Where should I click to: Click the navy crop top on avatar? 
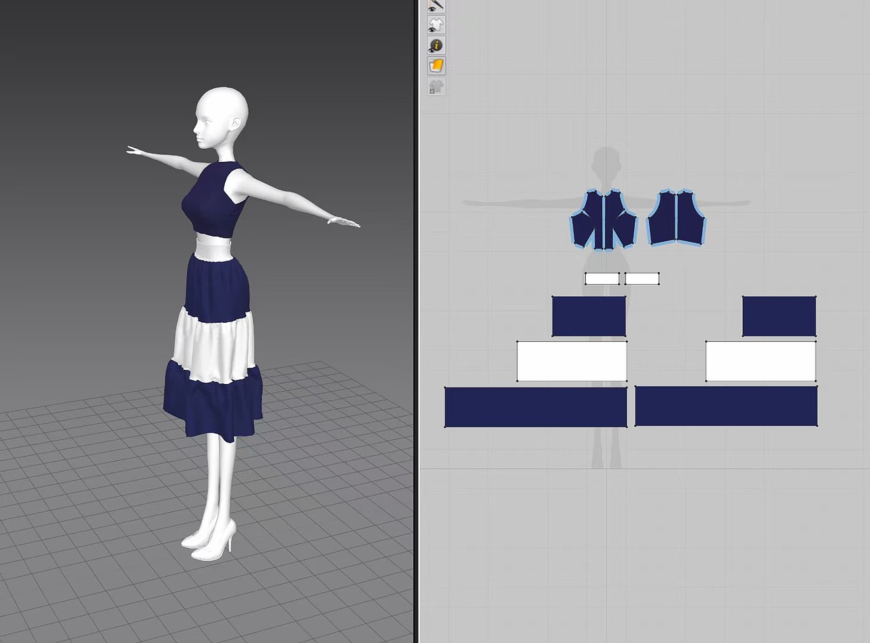point(213,201)
